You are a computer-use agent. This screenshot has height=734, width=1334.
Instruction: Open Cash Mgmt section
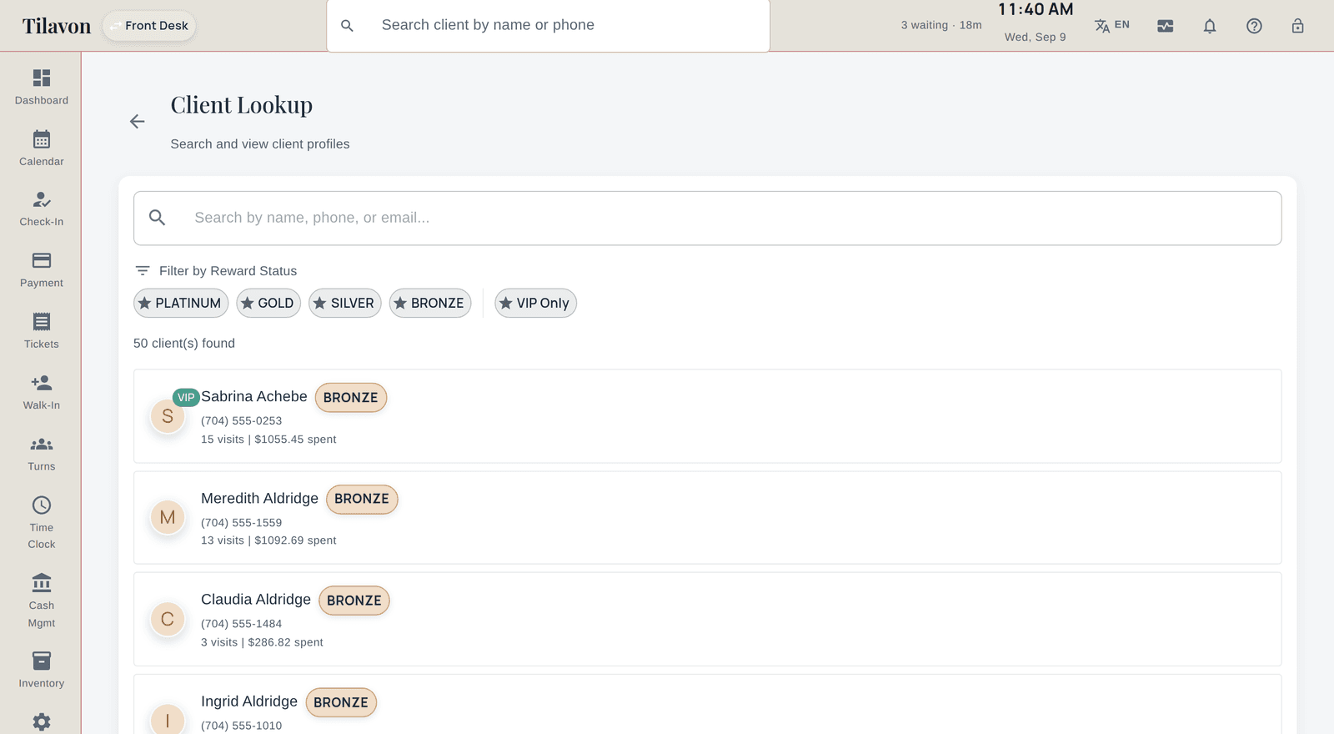41,601
